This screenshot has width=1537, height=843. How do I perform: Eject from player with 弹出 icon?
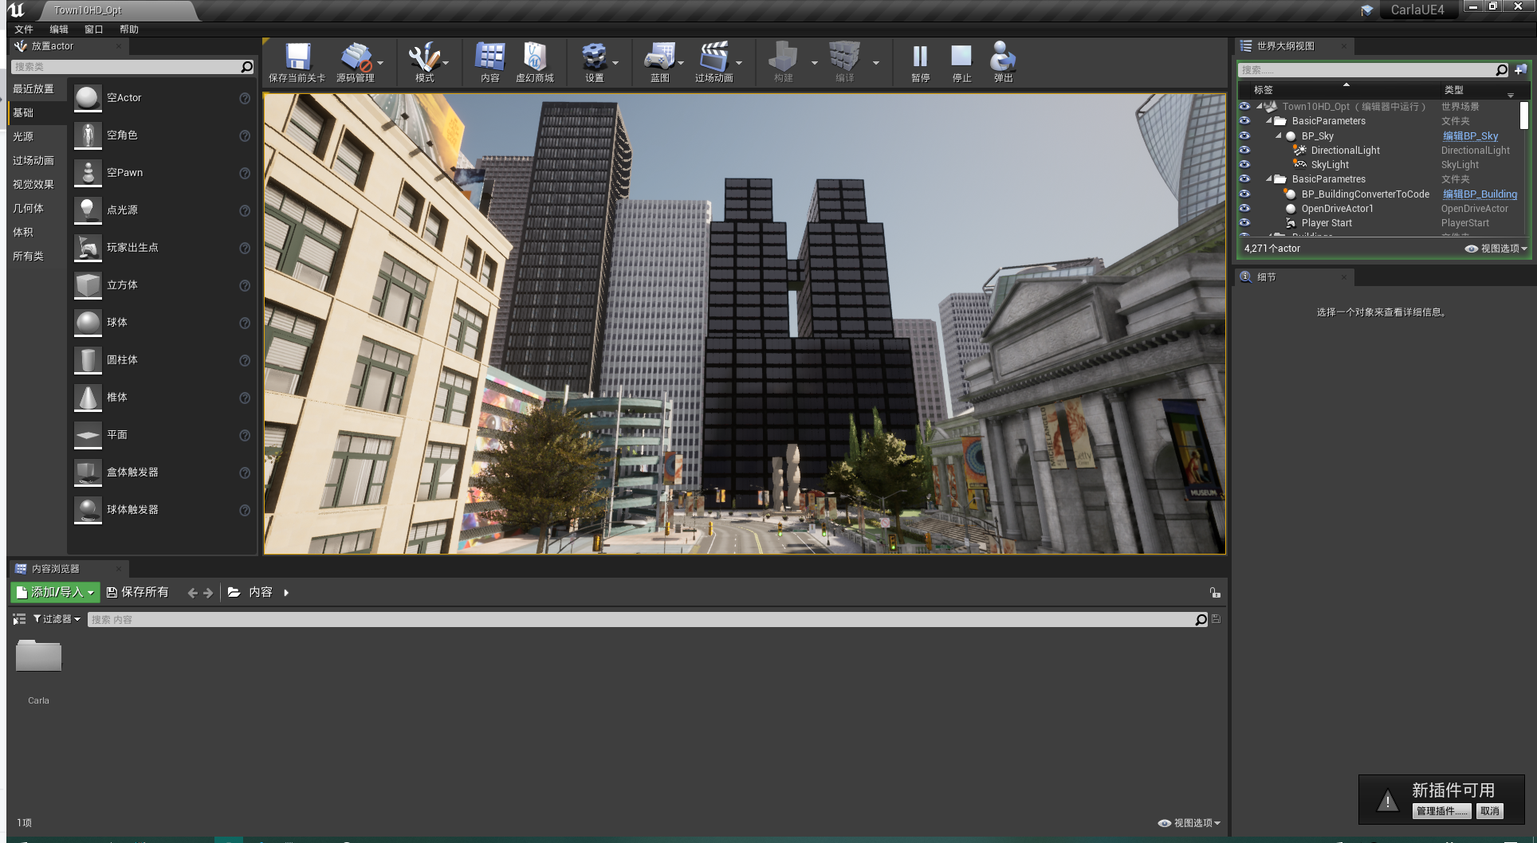1004,62
